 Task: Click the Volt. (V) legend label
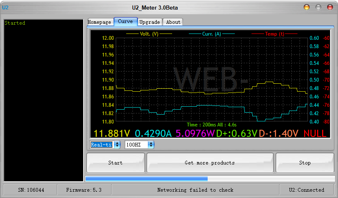pos(149,34)
